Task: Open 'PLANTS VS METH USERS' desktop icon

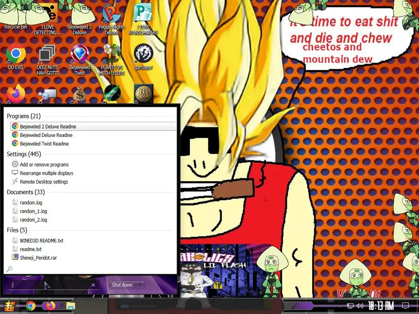Action: coord(112,59)
